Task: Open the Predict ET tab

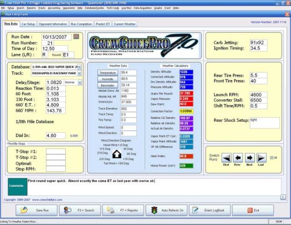Action: 103,24
